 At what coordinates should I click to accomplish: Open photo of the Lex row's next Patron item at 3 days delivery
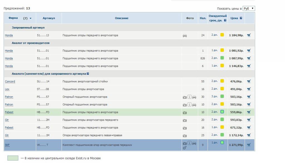(185, 97)
